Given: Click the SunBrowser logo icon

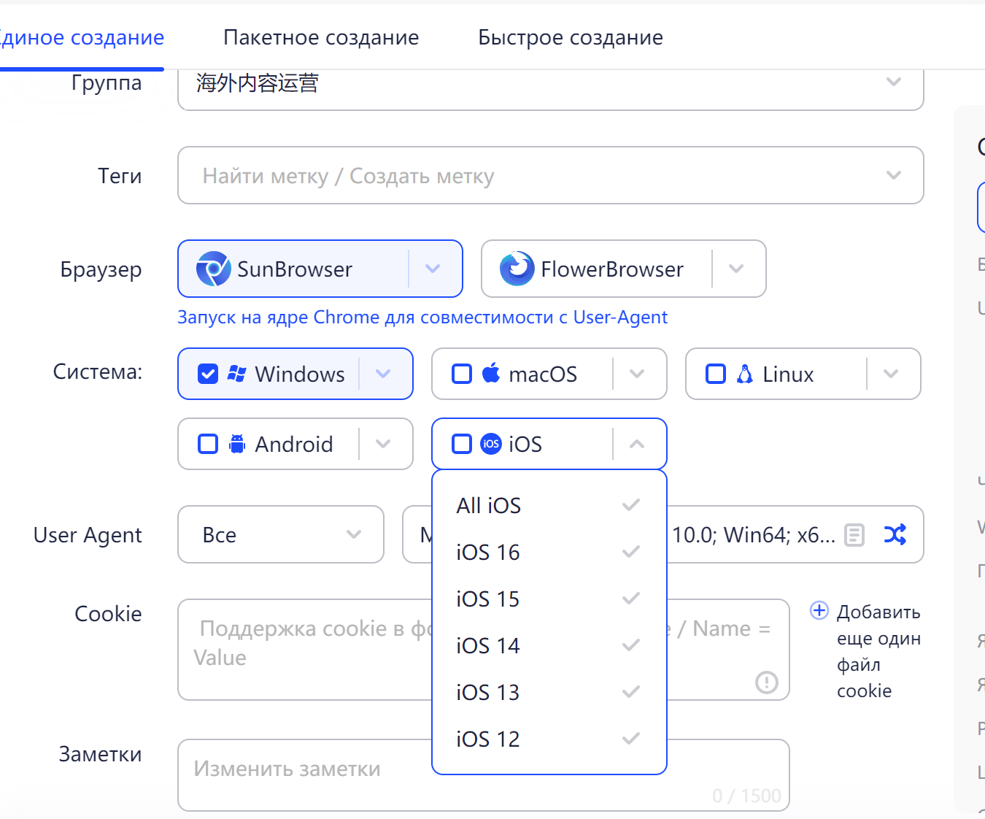Looking at the screenshot, I should [213, 269].
